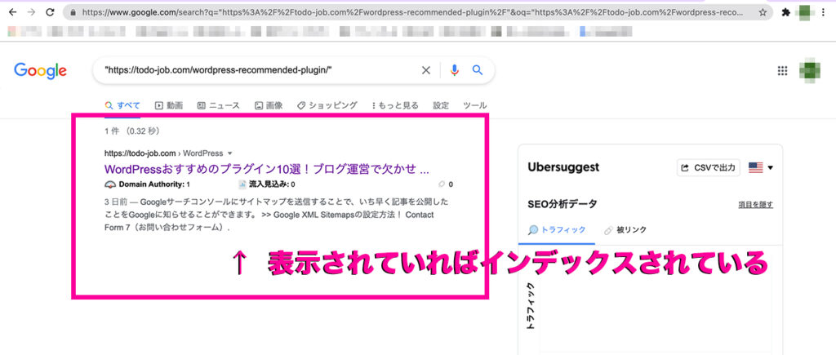The image size is (836, 355).
Task: Click the 流入見込み: 0 label
Action: point(272,184)
